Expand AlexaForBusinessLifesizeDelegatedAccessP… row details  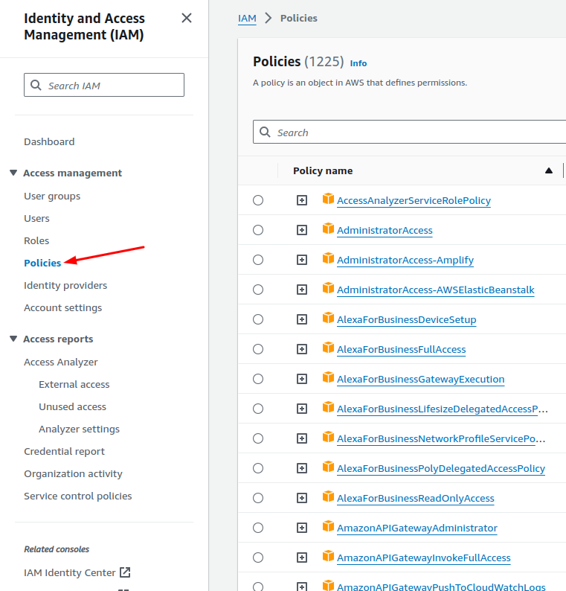[302, 409]
